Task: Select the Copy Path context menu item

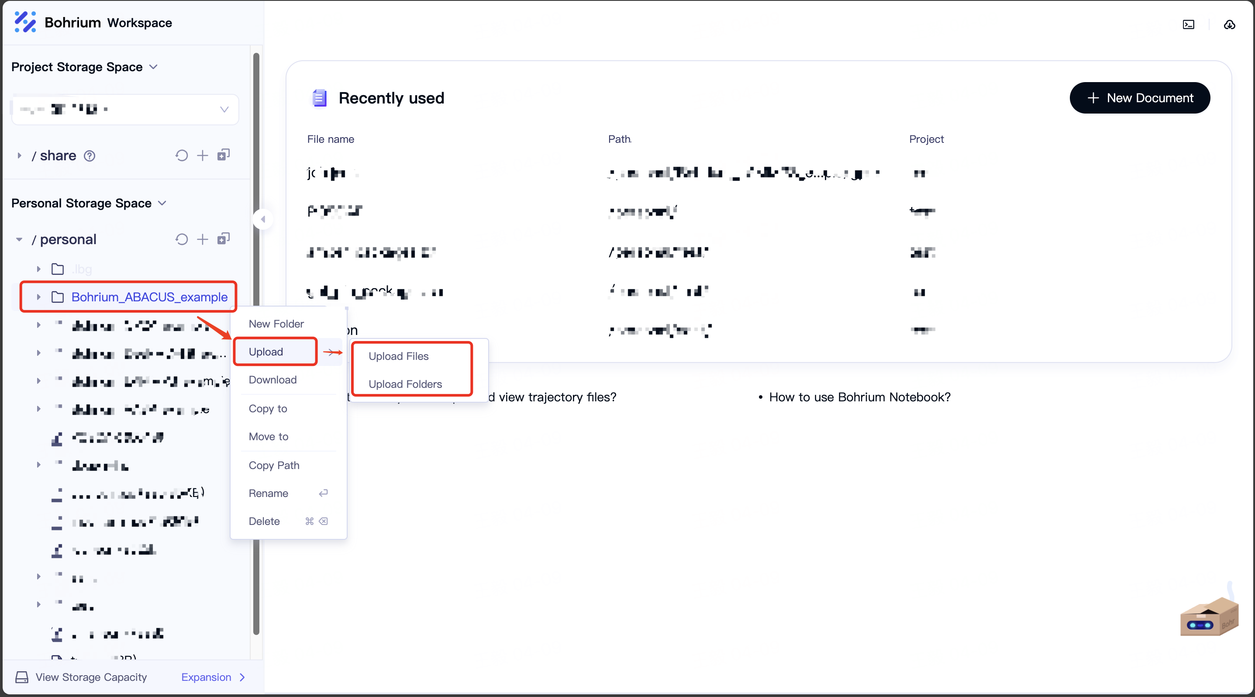Action: pos(275,464)
